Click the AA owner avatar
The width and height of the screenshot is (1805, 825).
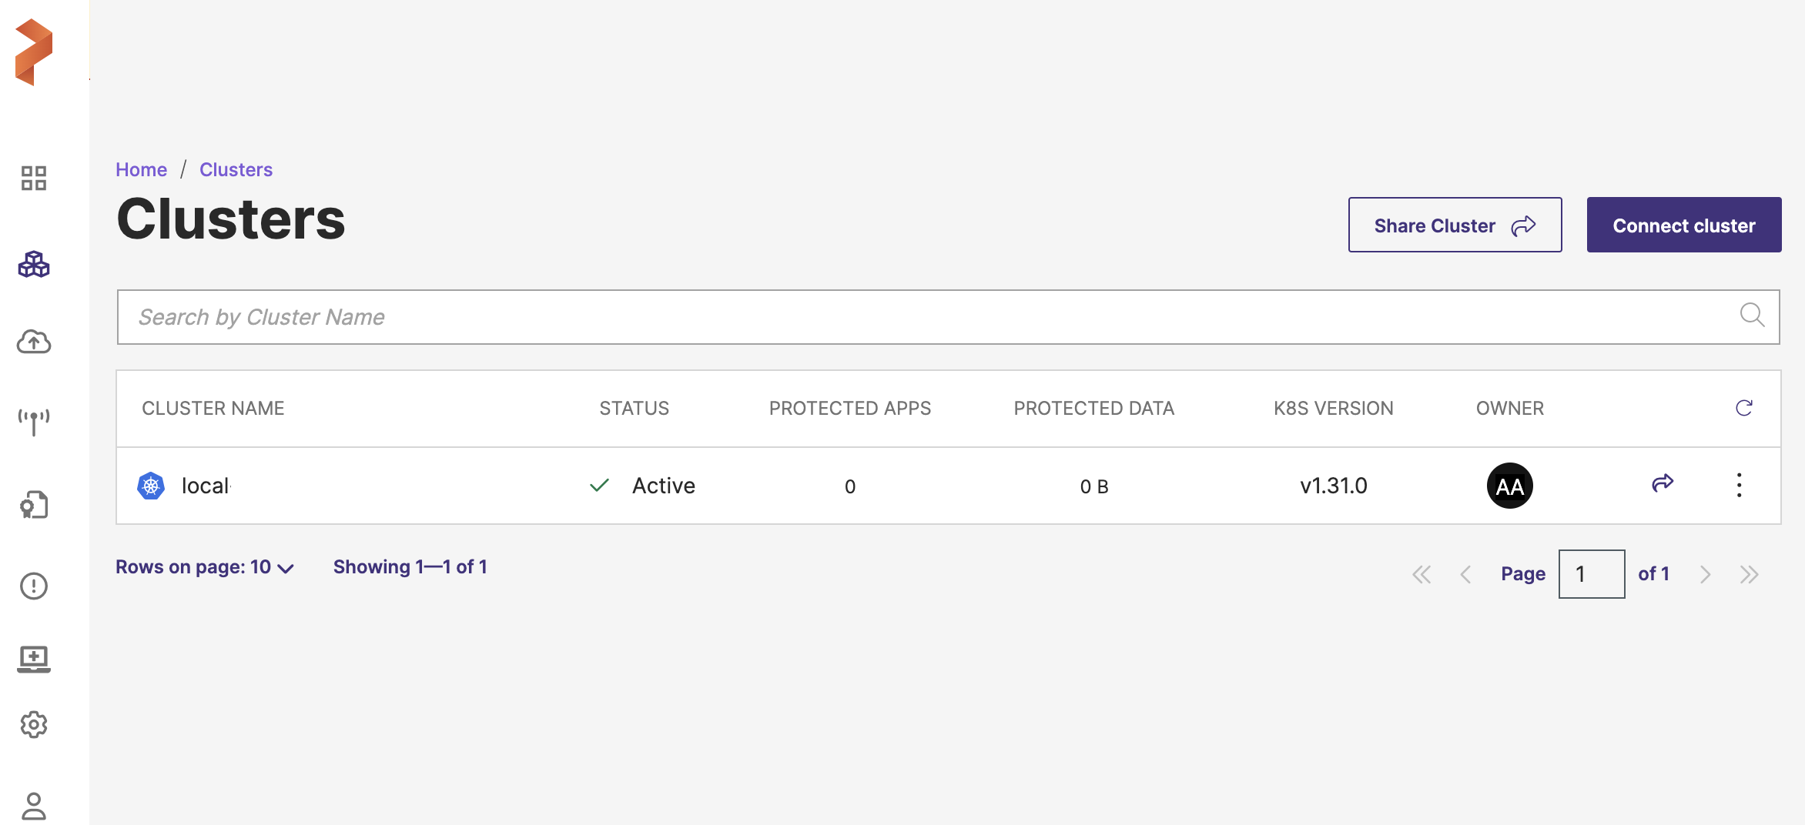1509,486
